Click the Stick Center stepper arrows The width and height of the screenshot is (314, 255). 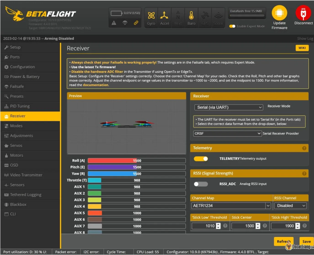[x=258, y=226]
